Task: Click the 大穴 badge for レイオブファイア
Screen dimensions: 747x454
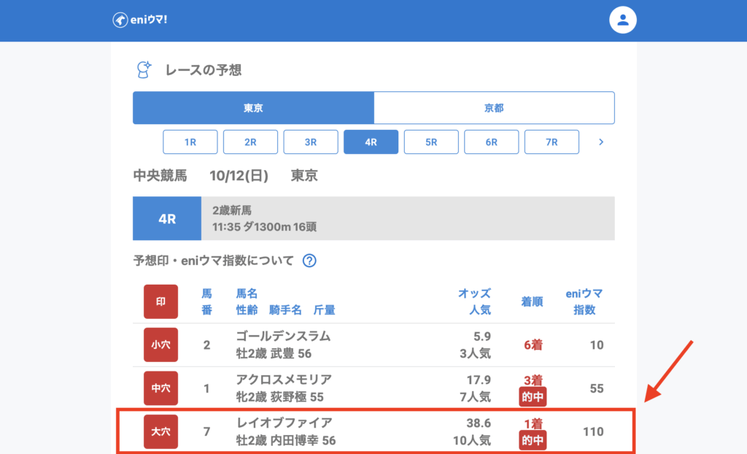Action: tap(160, 431)
